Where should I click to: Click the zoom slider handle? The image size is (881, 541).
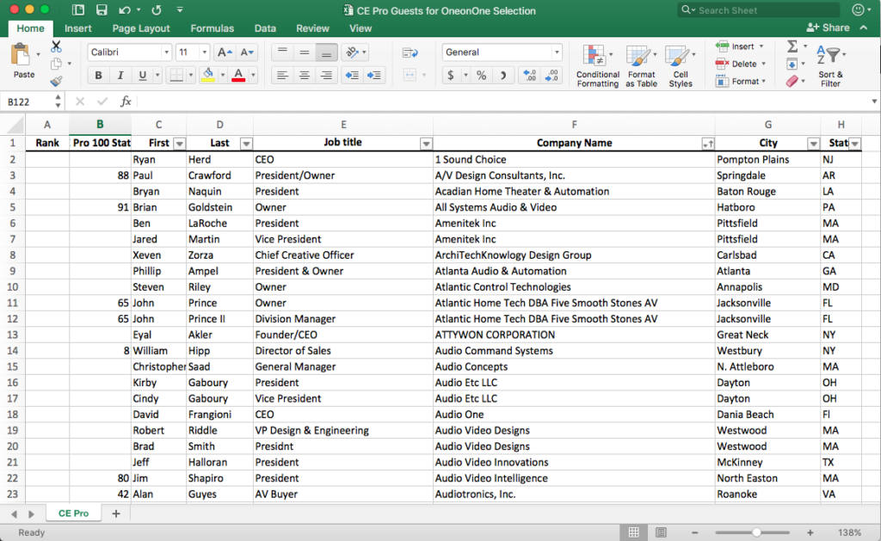click(756, 532)
